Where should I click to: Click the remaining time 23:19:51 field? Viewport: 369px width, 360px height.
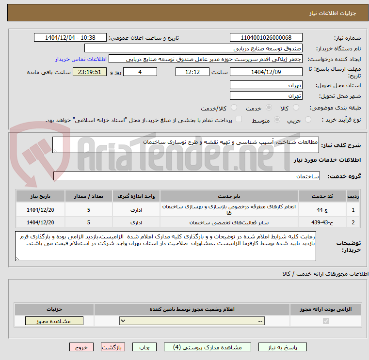click(x=89, y=72)
